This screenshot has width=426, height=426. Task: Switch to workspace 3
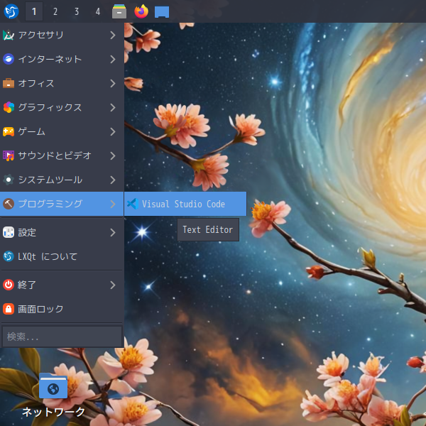pyautogui.click(x=77, y=11)
